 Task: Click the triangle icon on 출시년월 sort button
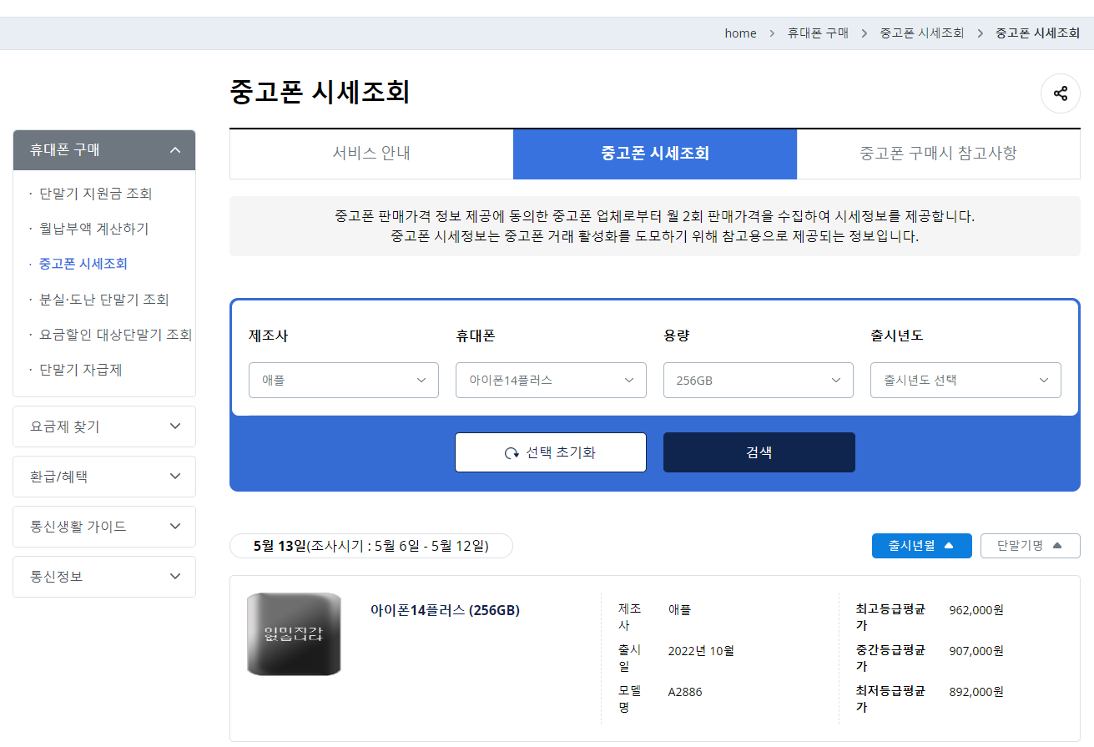click(948, 546)
